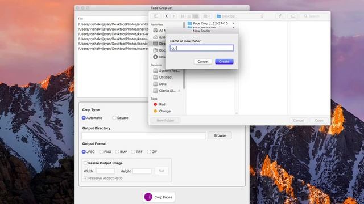This screenshot has height=204, width=364.
Task: Enable Resize Output Image checkbox
Action: tap(85, 163)
